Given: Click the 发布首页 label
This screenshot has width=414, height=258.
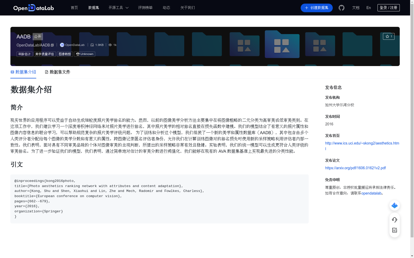Looking at the screenshot, I should 332,136.
